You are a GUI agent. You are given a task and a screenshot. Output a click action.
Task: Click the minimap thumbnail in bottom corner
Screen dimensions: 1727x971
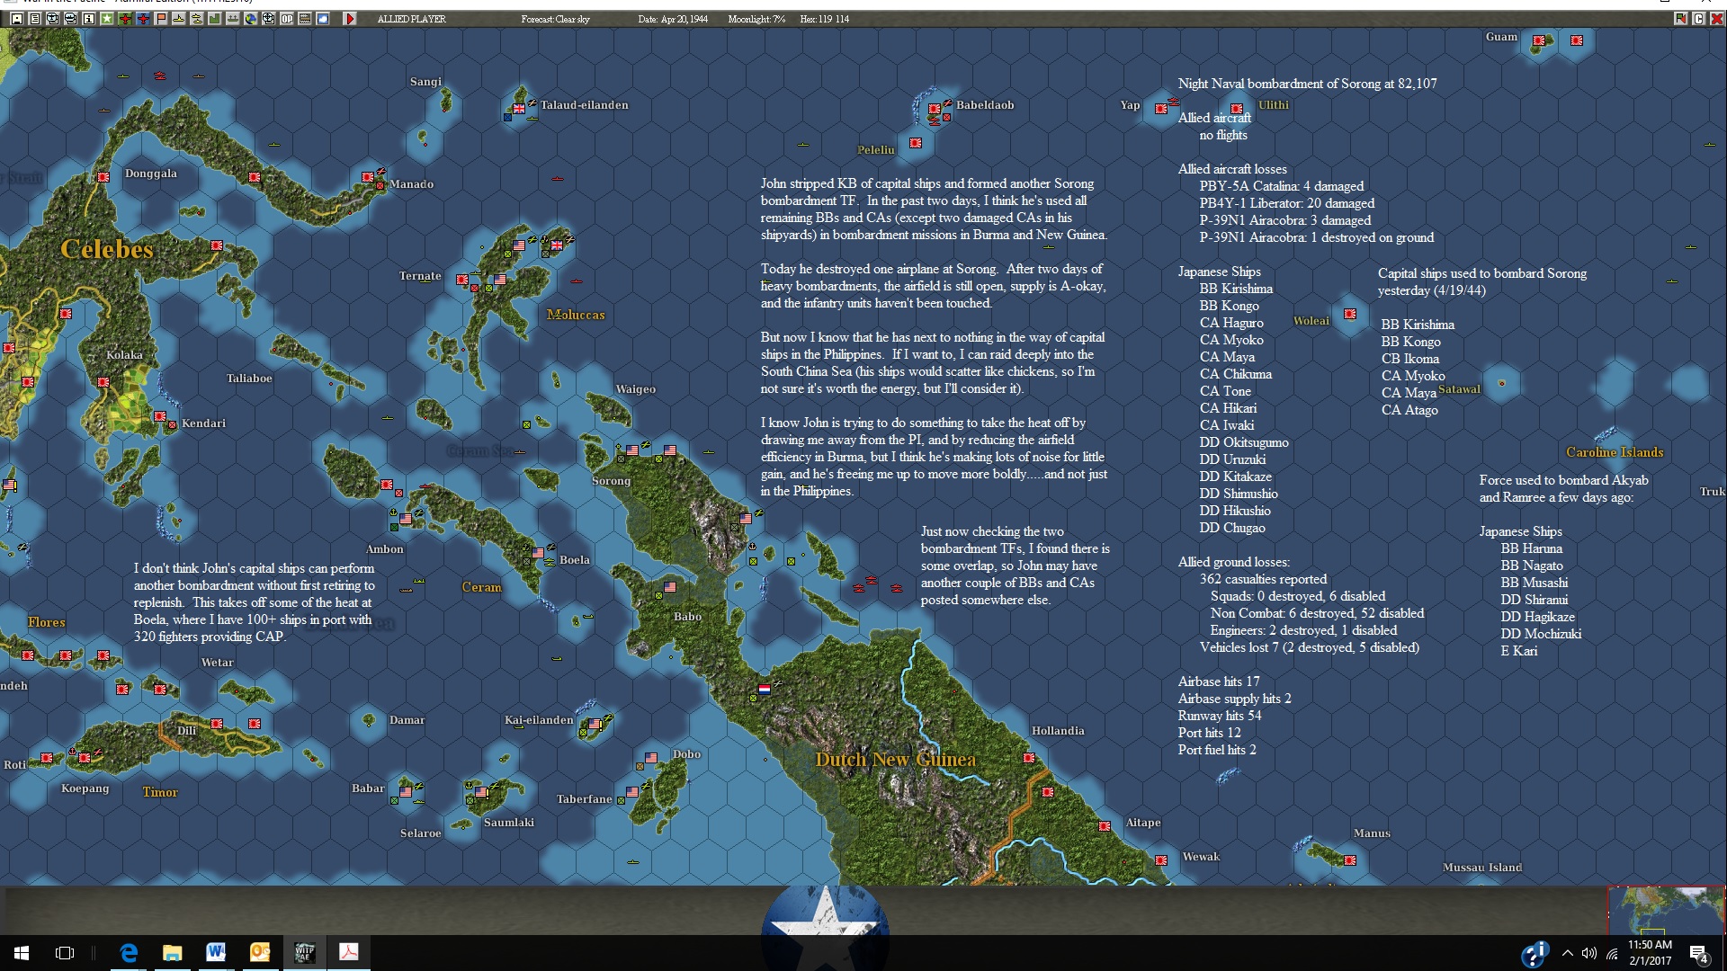point(1666,910)
